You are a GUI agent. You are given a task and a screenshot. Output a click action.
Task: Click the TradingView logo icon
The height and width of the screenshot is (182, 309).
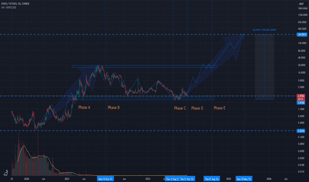(6, 173)
